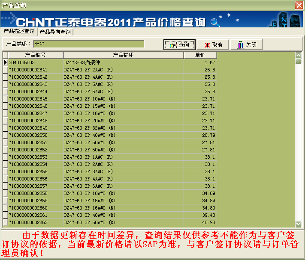
Task: Click the scrollbar up arrow in the results grid
Action: [299, 56]
